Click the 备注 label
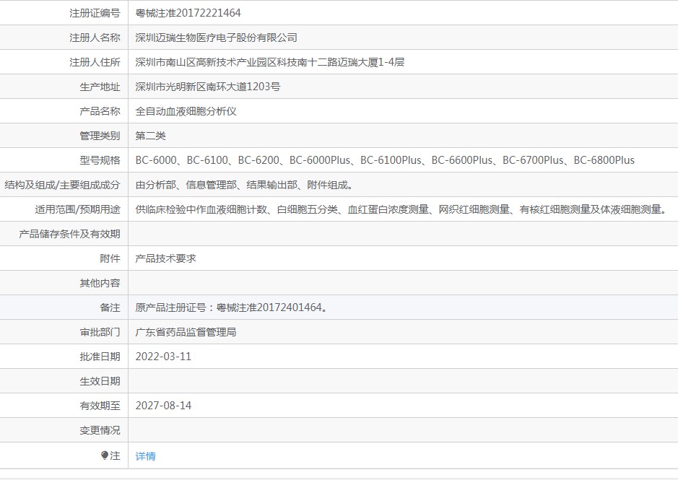The height and width of the screenshot is (480, 678). (x=110, y=307)
